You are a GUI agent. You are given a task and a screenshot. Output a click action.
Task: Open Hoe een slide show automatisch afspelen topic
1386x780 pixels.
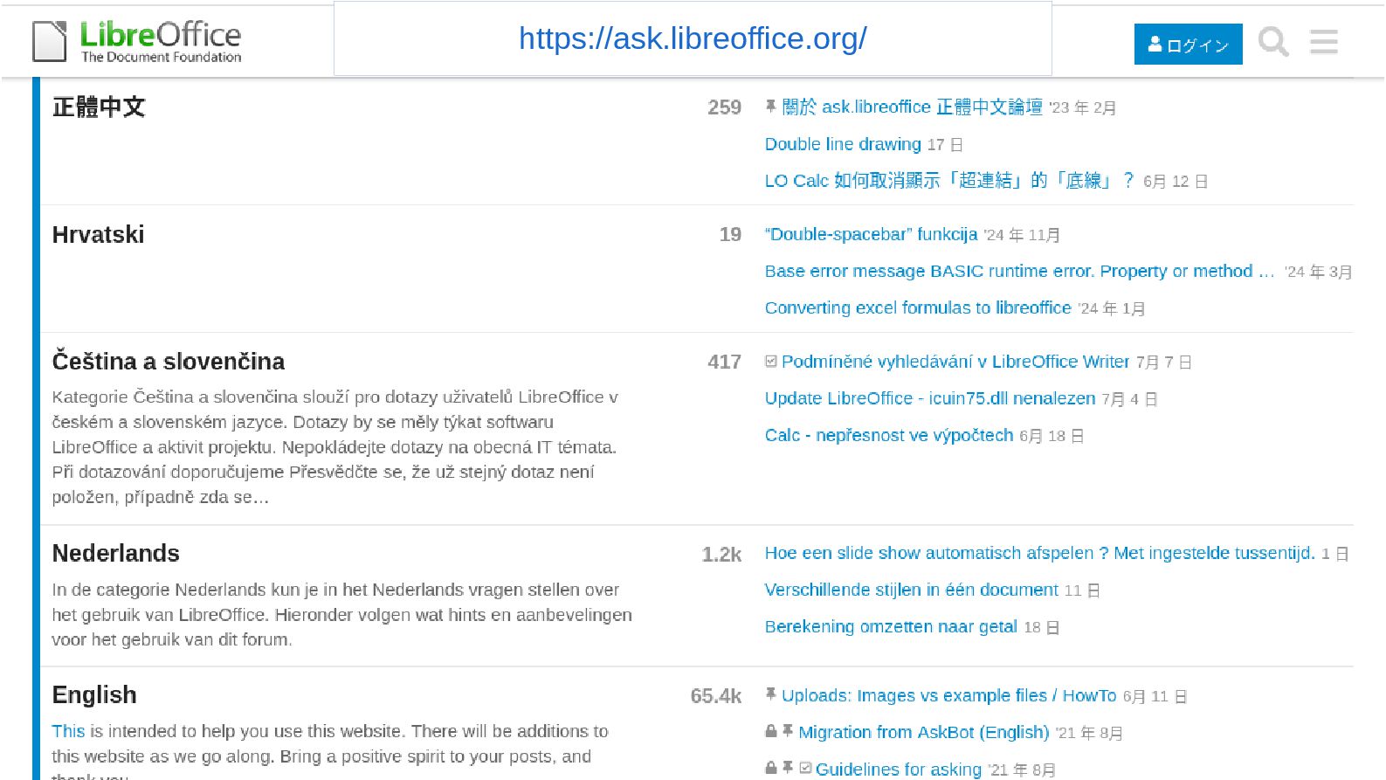[x=1040, y=553]
